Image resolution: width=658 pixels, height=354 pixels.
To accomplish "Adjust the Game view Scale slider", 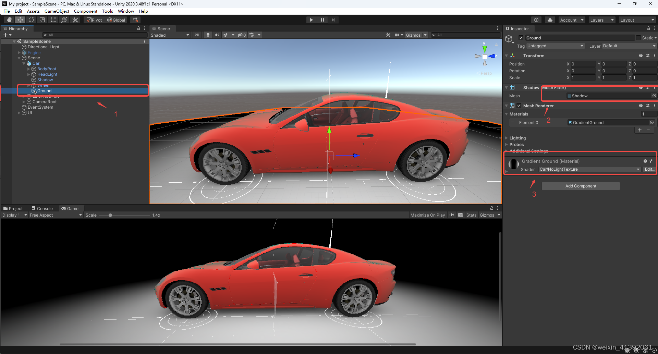I will pos(110,215).
